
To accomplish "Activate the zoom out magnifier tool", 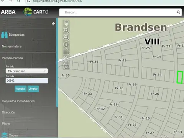I will pyautogui.click(x=66, y=37).
